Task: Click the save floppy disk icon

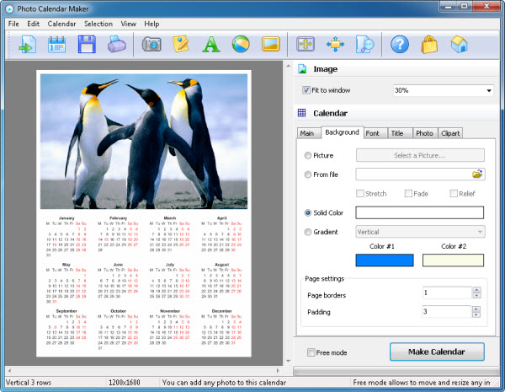Action: [87, 45]
